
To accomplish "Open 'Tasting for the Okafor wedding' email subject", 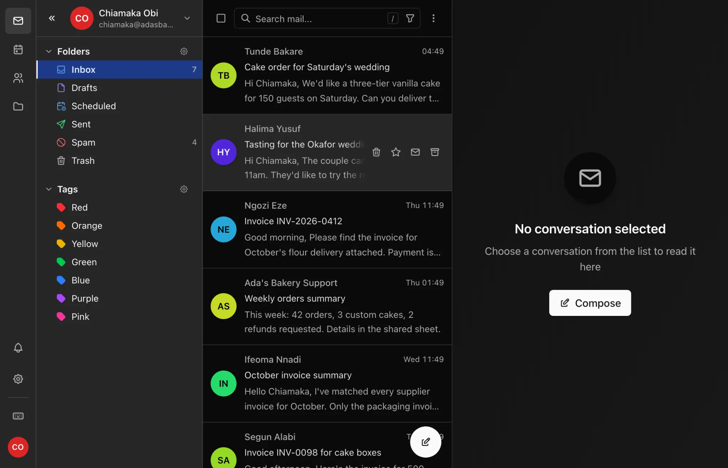I will [304, 144].
